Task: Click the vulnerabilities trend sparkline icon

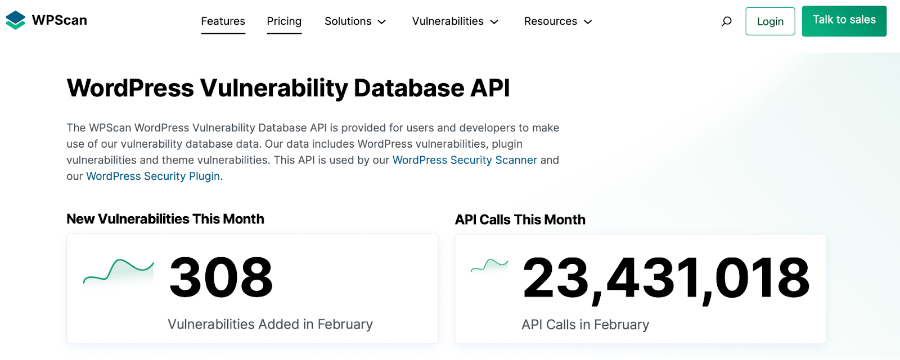Action: click(119, 271)
